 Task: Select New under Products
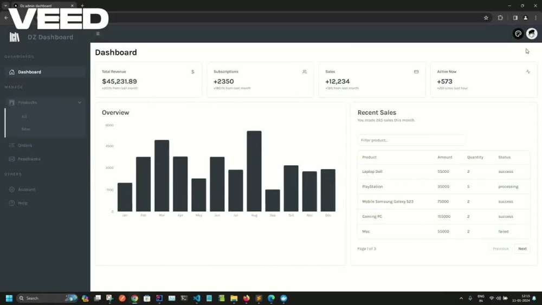[x=25, y=129]
